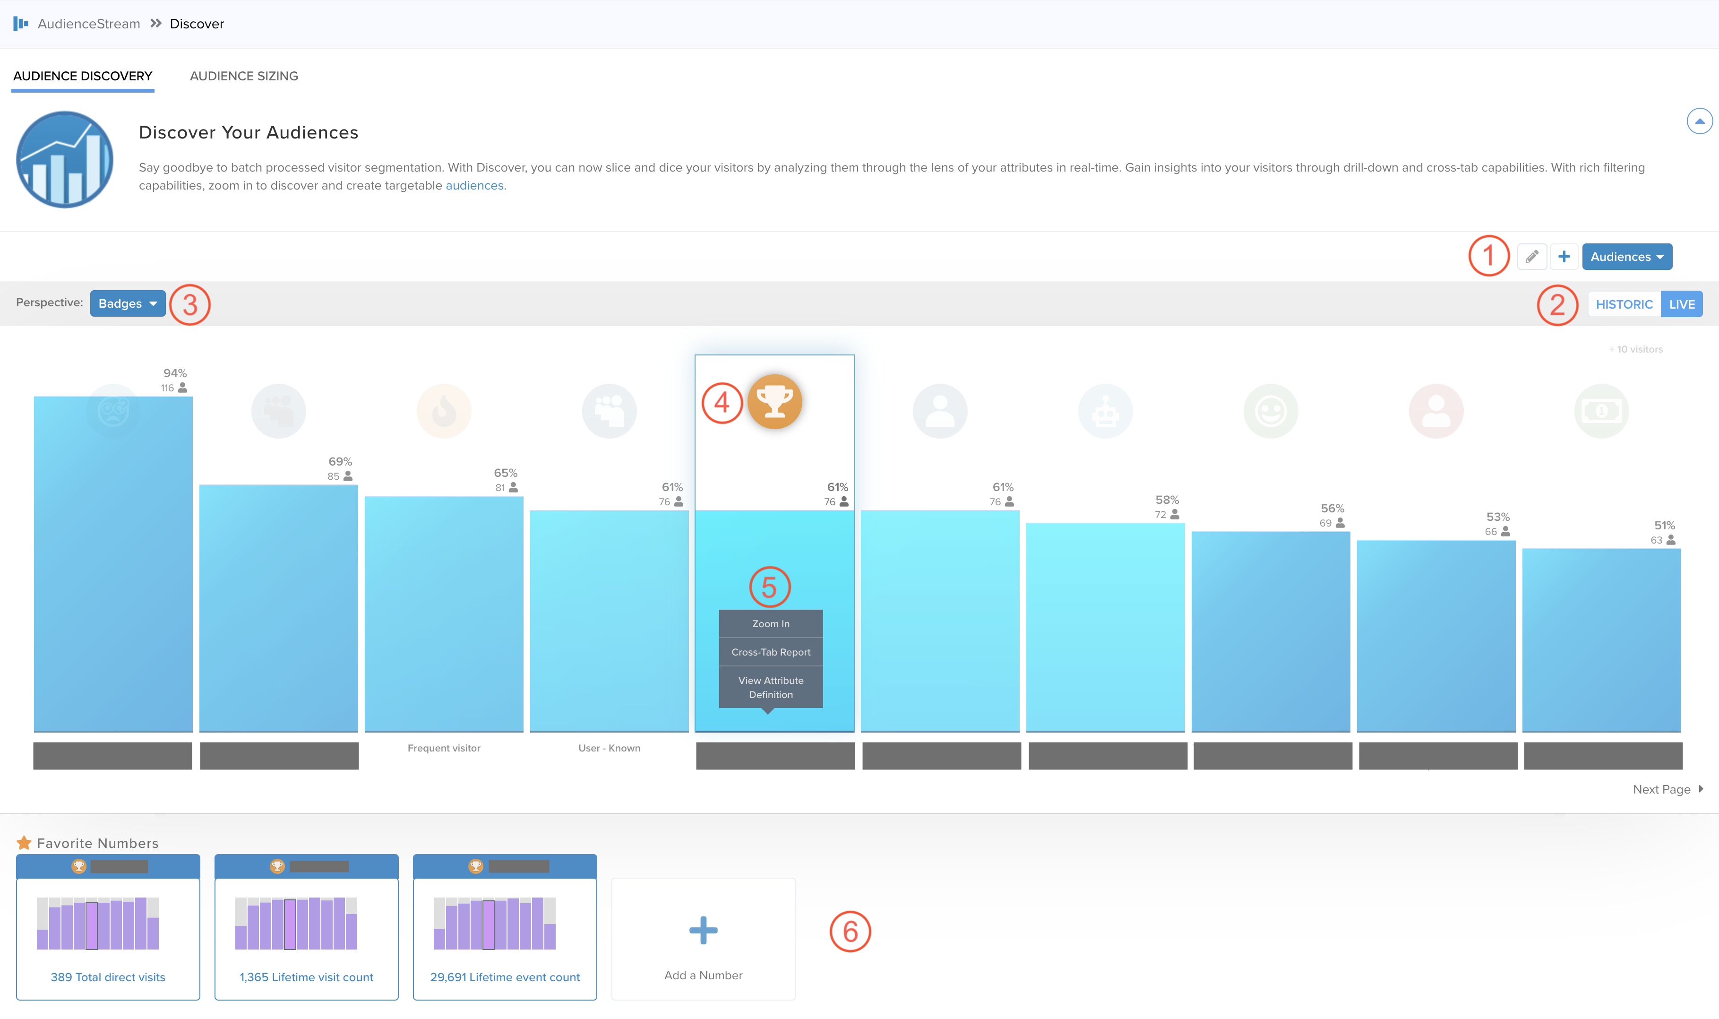Screen dimensions: 1719x1019
Task: Click the money bill badge icon
Action: (x=1601, y=411)
